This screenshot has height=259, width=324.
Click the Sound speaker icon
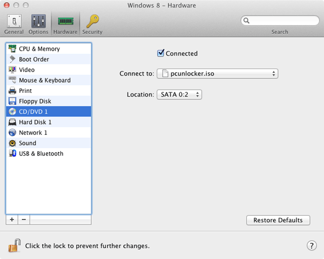12,143
